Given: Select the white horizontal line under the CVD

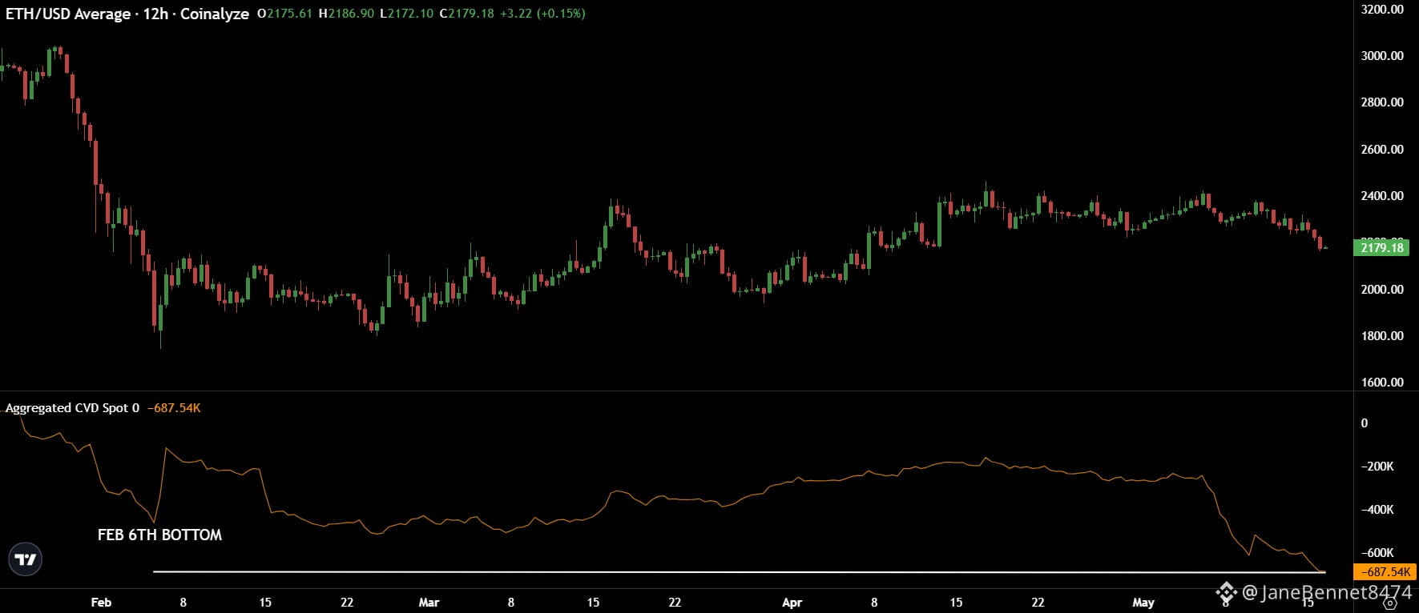Looking at the screenshot, I should tap(739, 571).
